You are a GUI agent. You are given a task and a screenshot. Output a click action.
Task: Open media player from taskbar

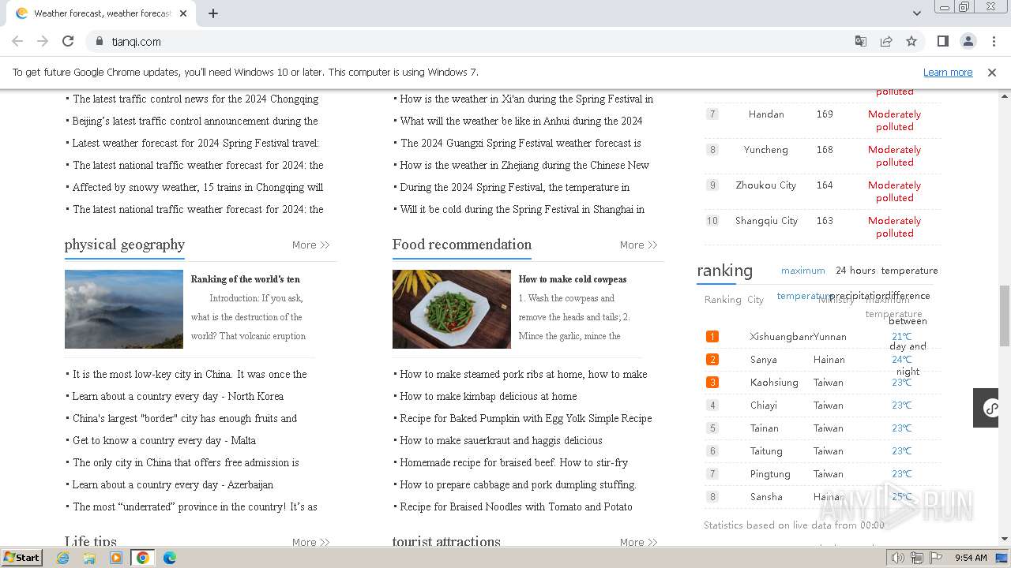(116, 558)
